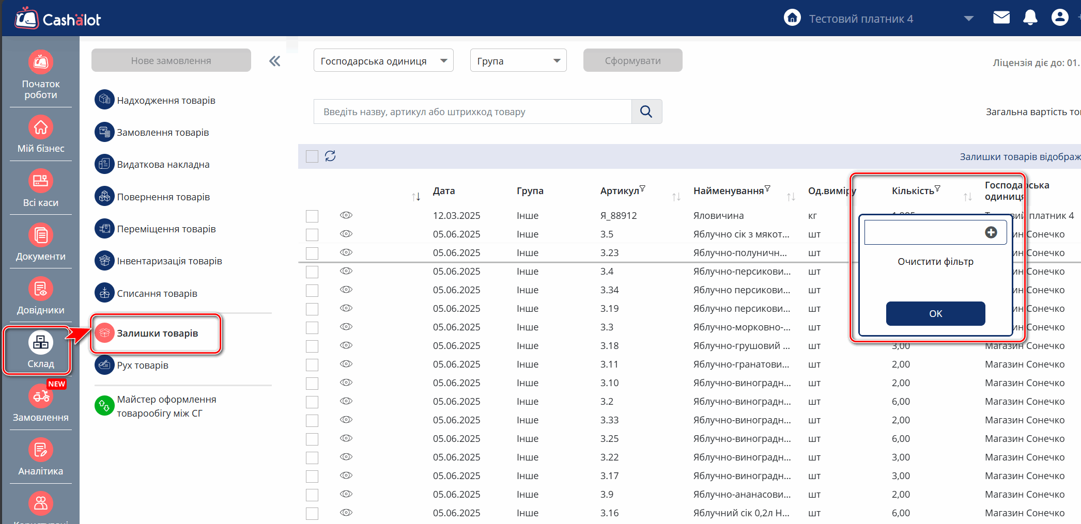Toggle the select-all checkbox in toolbar
The width and height of the screenshot is (1081, 524).
tap(312, 156)
